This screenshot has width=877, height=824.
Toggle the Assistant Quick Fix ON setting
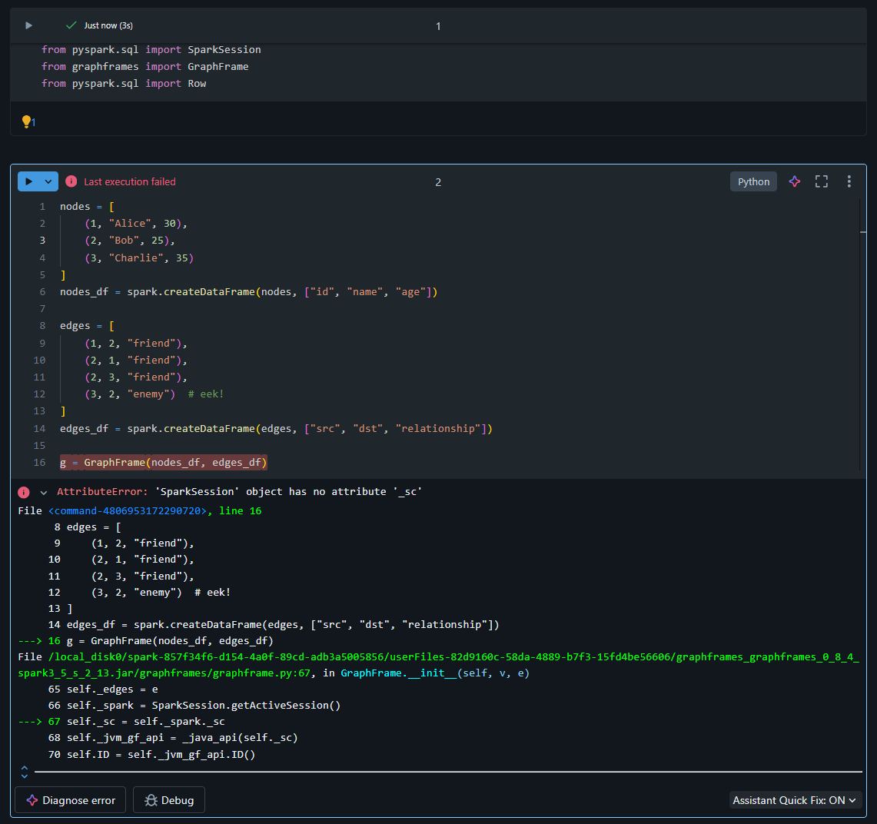pyautogui.click(x=795, y=800)
